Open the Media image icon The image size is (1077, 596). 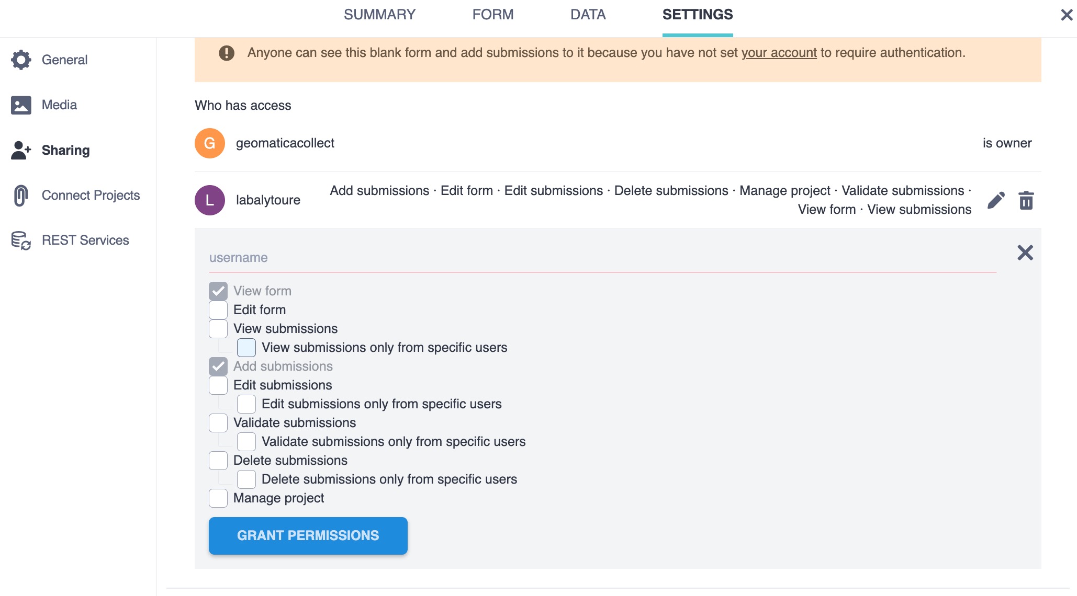[x=21, y=105]
